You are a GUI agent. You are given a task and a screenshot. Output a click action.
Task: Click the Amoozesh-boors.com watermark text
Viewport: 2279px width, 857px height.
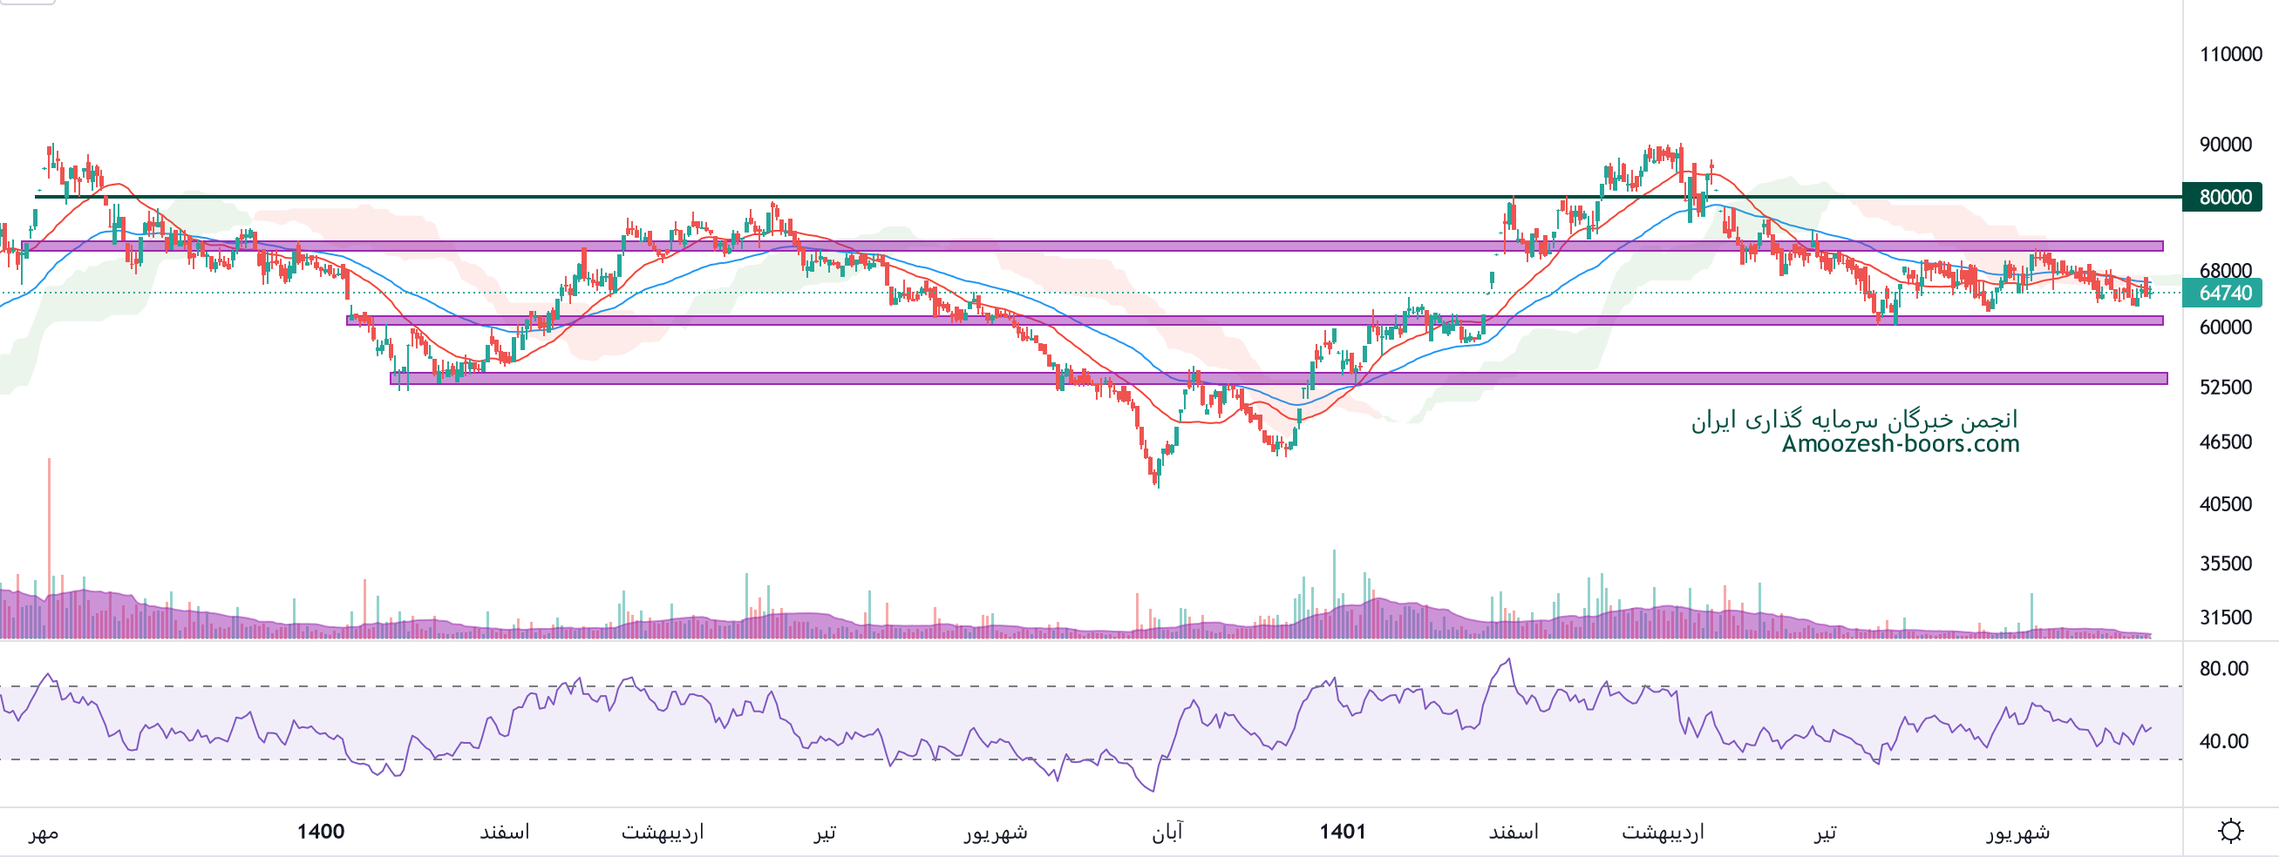pos(1900,443)
